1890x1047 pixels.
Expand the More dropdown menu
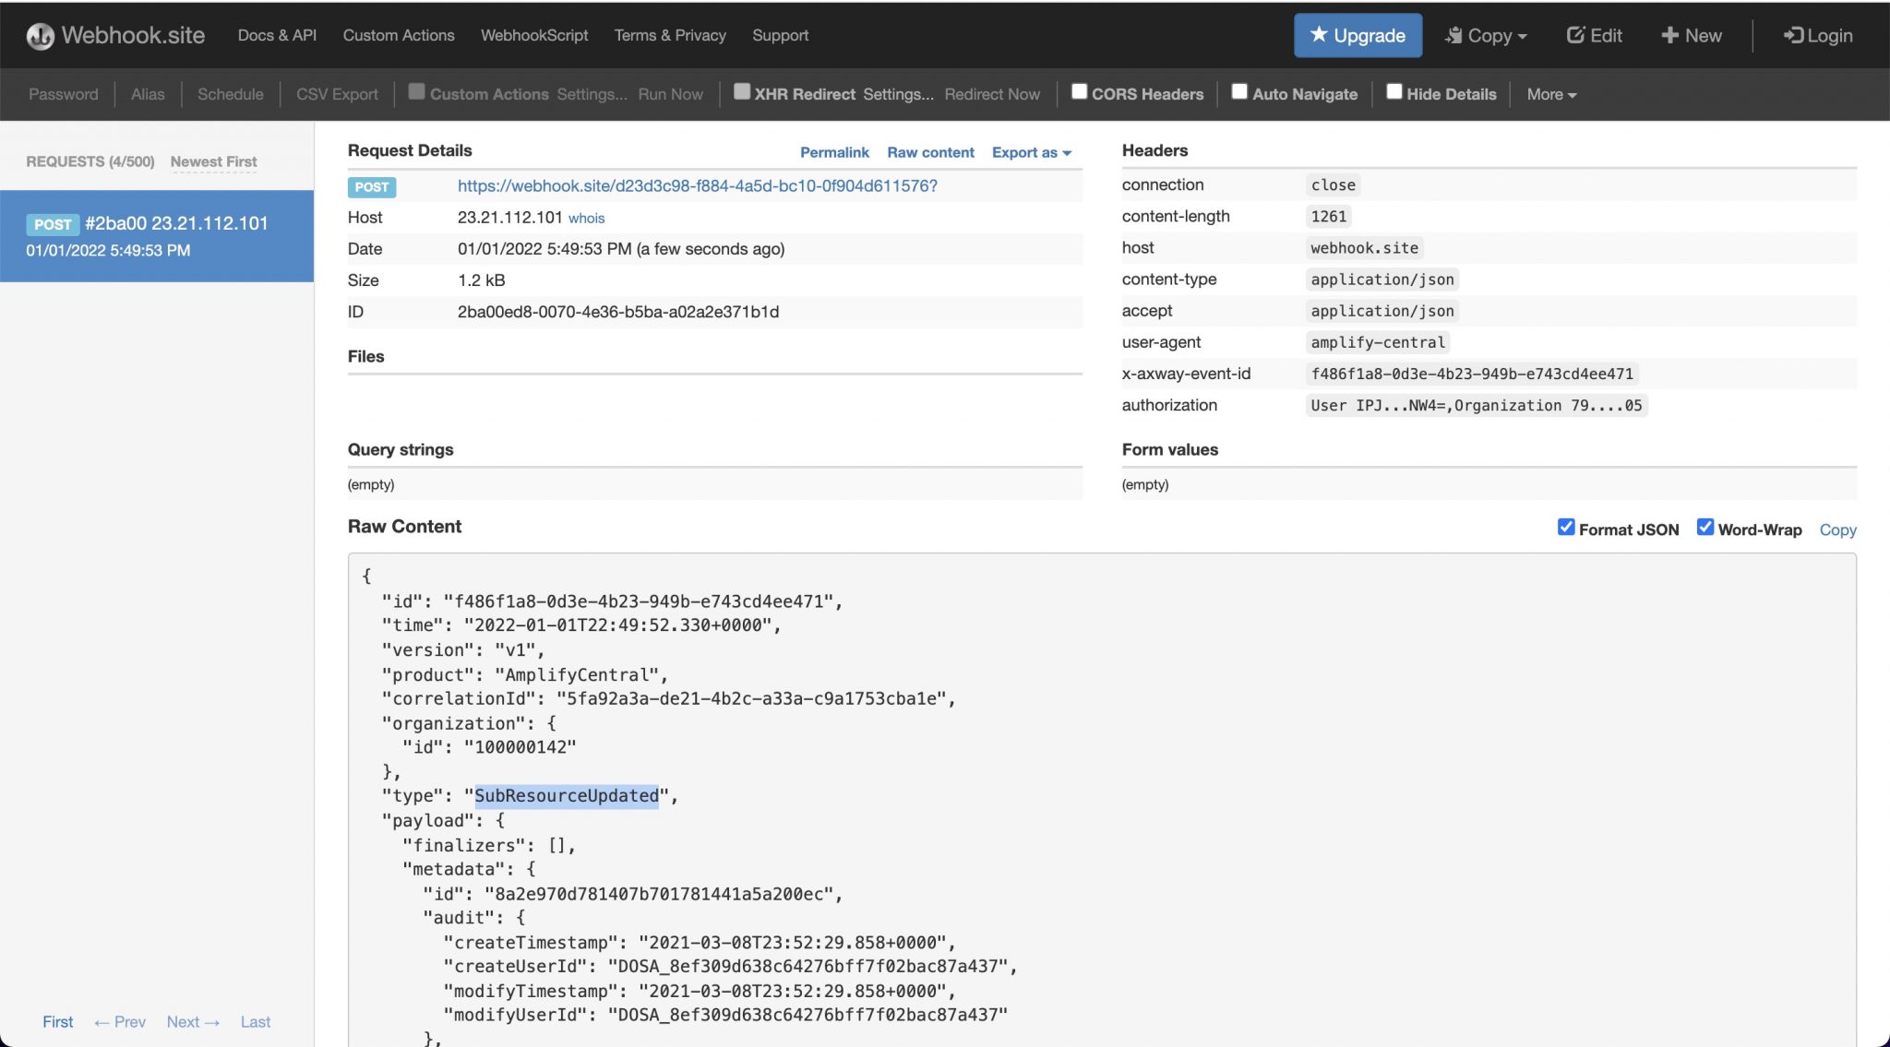(1549, 93)
